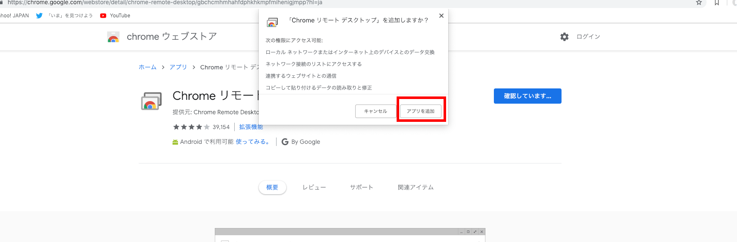Click the Google G logo icon
Image resolution: width=737 pixels, height=242 pixels.
pos(285,142)
